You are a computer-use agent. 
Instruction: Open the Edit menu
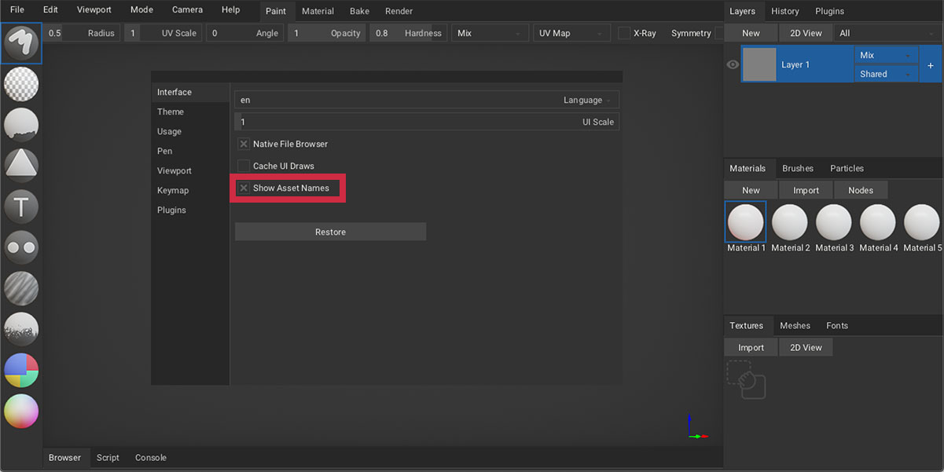pos(50,10)
